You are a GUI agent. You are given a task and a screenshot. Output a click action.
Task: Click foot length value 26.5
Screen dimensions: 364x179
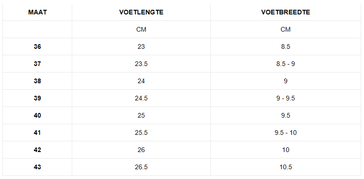141,167
